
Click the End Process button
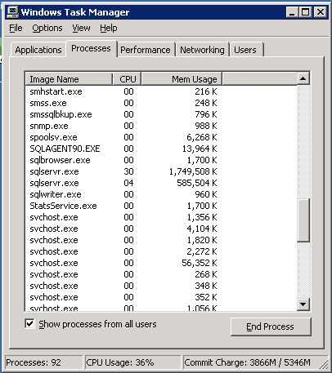coord(271,326)
